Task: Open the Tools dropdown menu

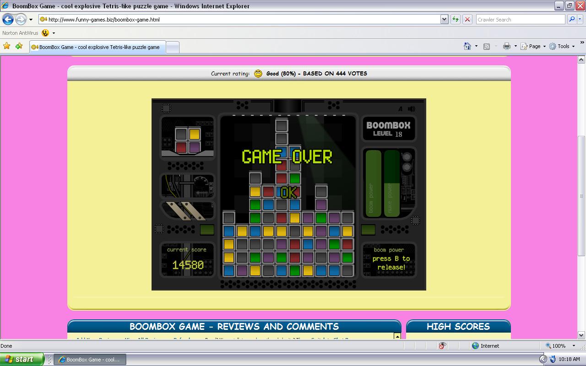Action: (x=562, y=46)
